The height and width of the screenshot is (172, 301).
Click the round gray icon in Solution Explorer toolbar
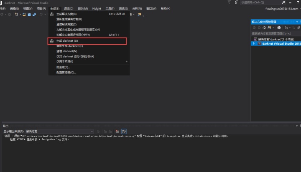coord(279,28)
